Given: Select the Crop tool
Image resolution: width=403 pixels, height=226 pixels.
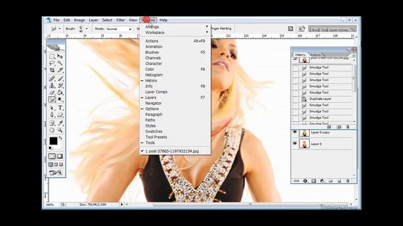Looking at the screenshot, I should tap(52, 70).
